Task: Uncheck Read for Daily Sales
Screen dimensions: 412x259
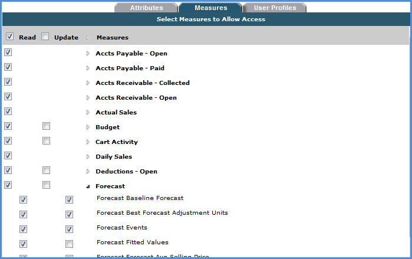Action: 8,156
